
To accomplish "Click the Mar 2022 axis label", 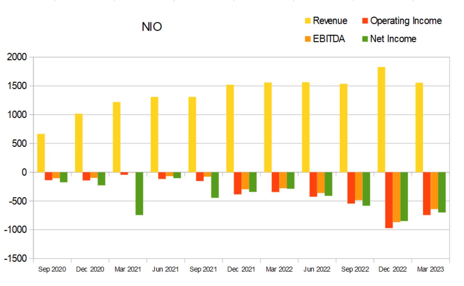I will pyautogui.click(x=279, y=269).
